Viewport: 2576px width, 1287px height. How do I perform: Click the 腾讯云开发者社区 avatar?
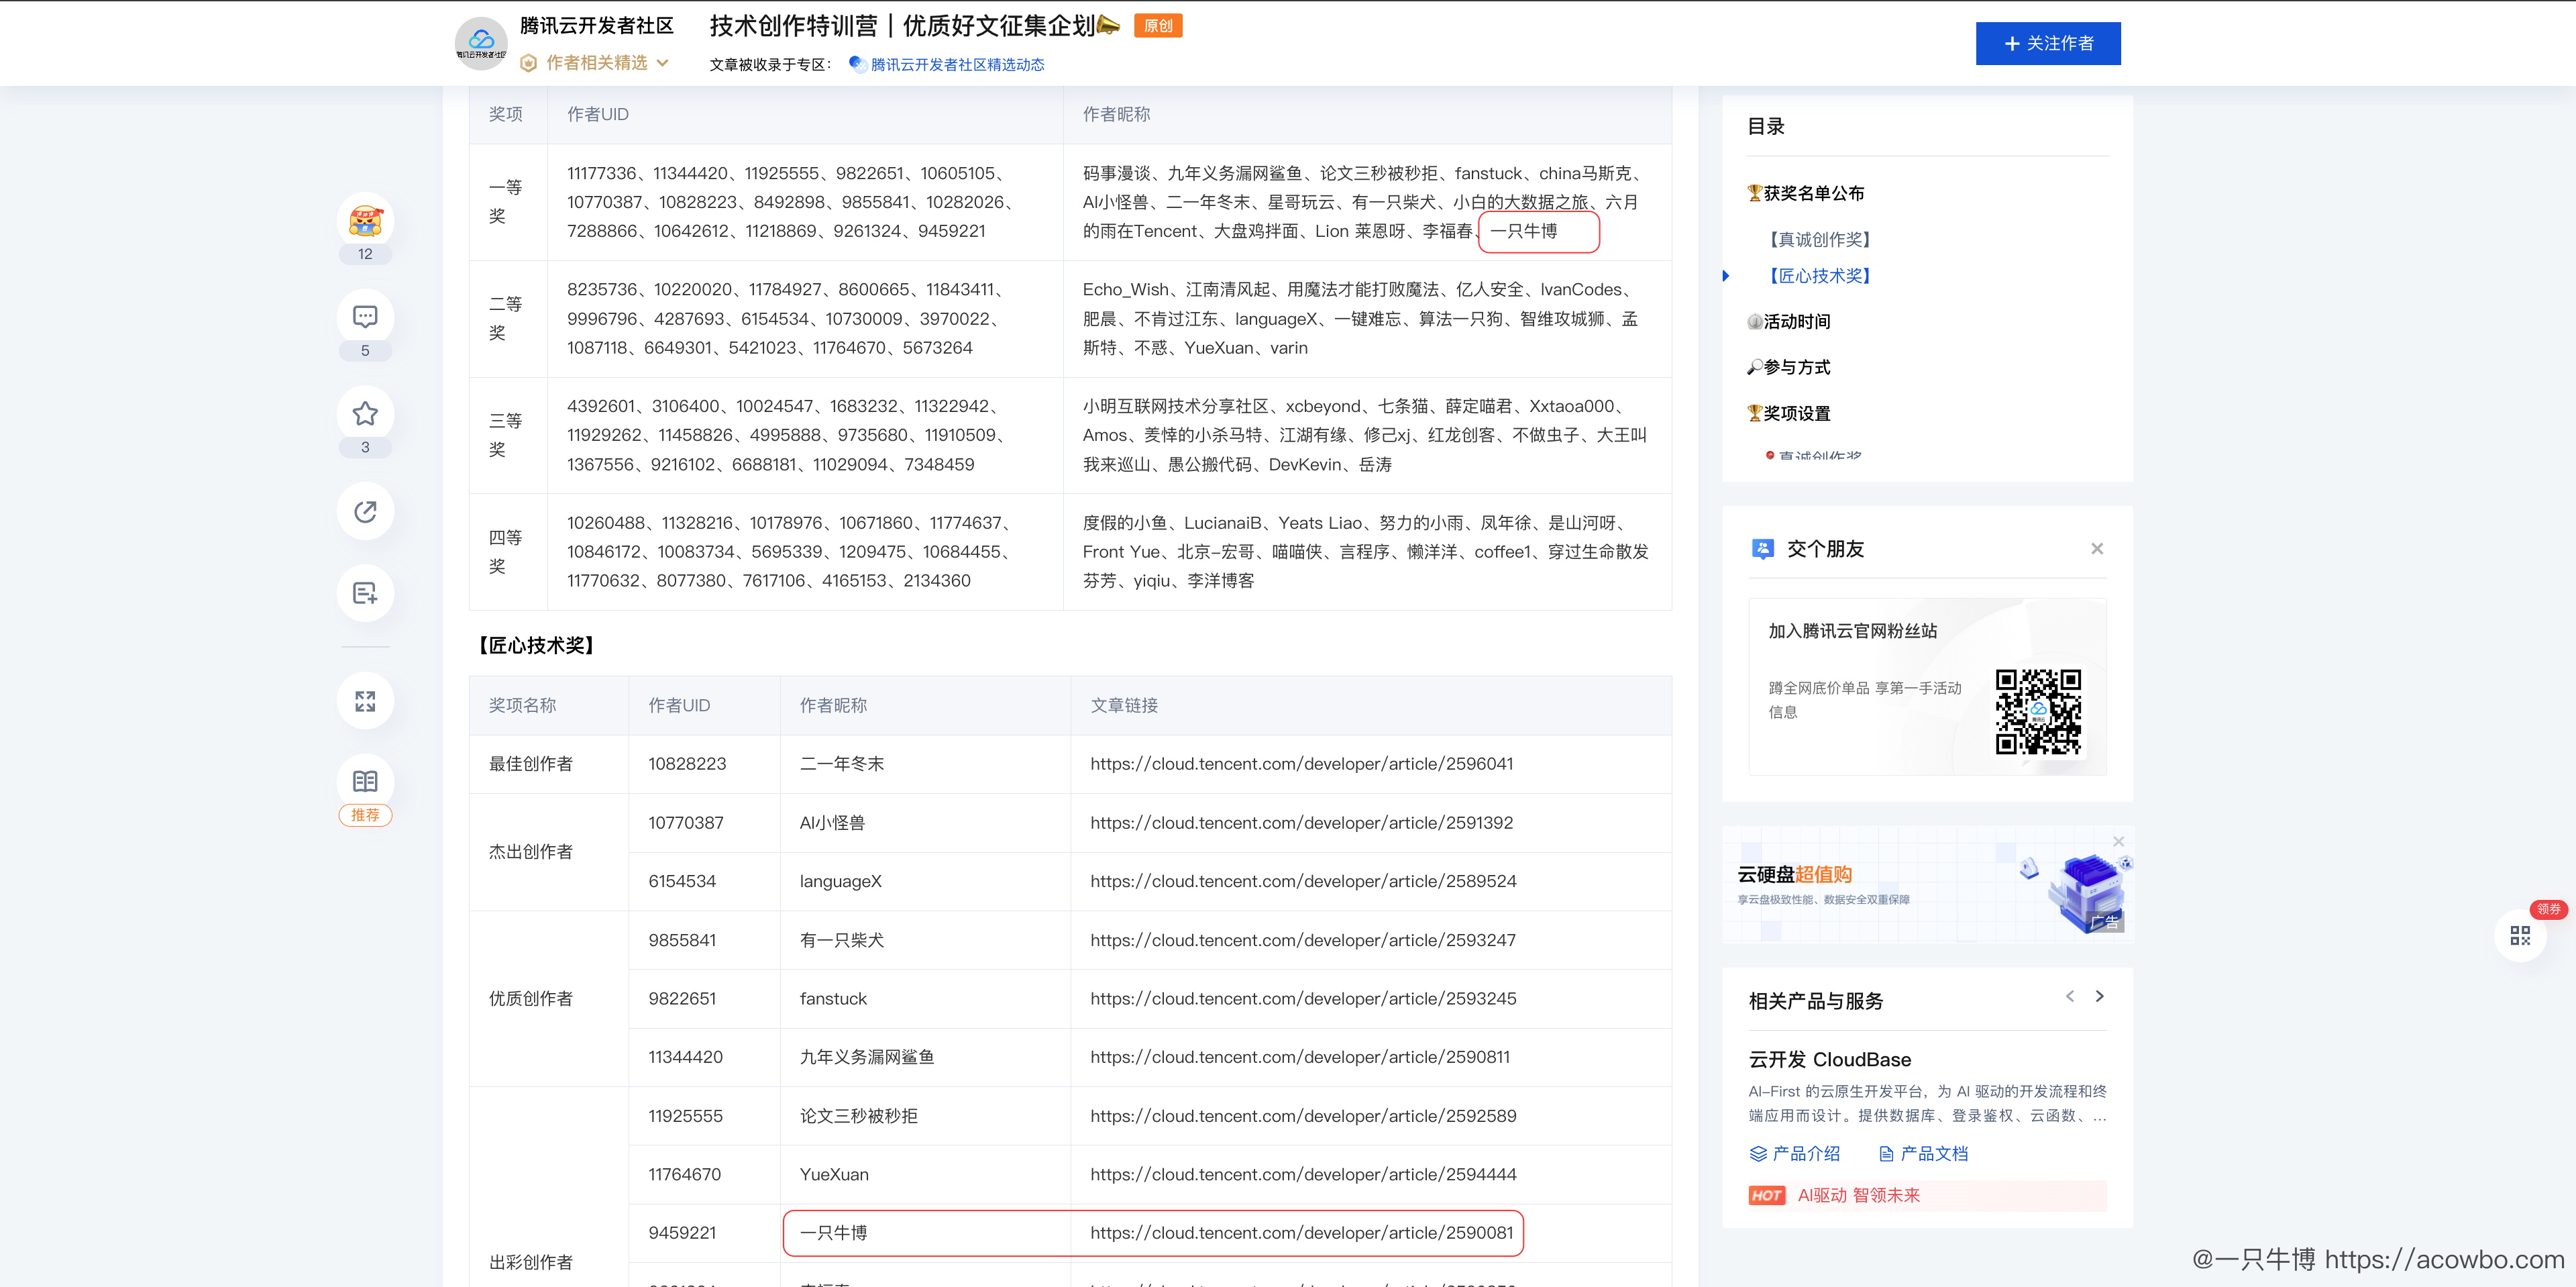(x=481, y=44)
